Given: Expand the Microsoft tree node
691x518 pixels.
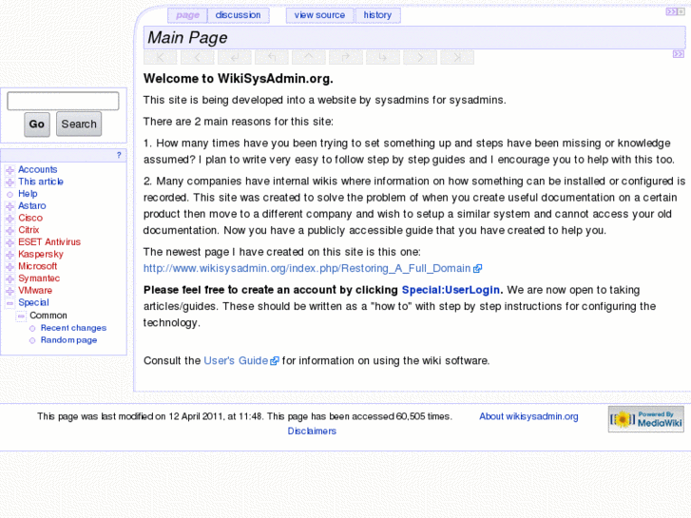Looking at the screenshot, I should [10, 267].
